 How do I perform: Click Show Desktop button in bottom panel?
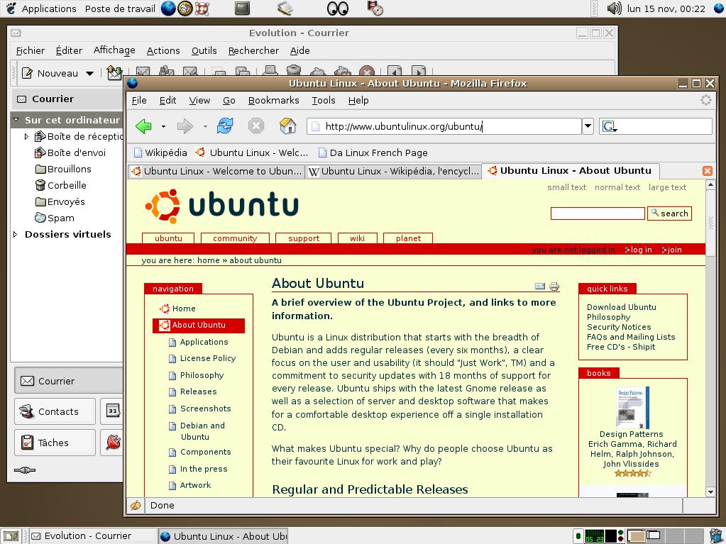coord(11,536)
